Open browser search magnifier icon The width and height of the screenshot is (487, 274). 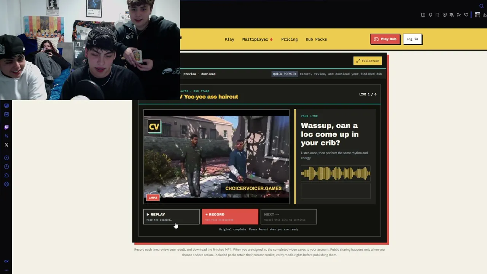(x=481, y=6)
